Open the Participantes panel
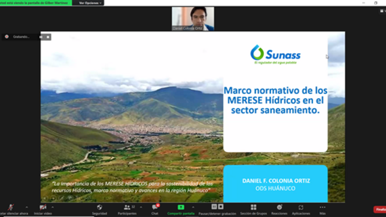 coord(127,210)
